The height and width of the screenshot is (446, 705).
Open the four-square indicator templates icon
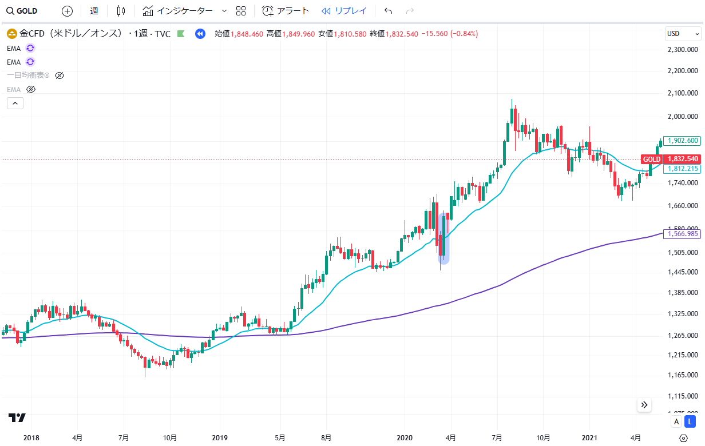coord(241,11)
